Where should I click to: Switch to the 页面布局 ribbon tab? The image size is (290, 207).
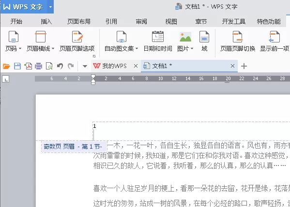pyautogui.click(x=79, y=22)
